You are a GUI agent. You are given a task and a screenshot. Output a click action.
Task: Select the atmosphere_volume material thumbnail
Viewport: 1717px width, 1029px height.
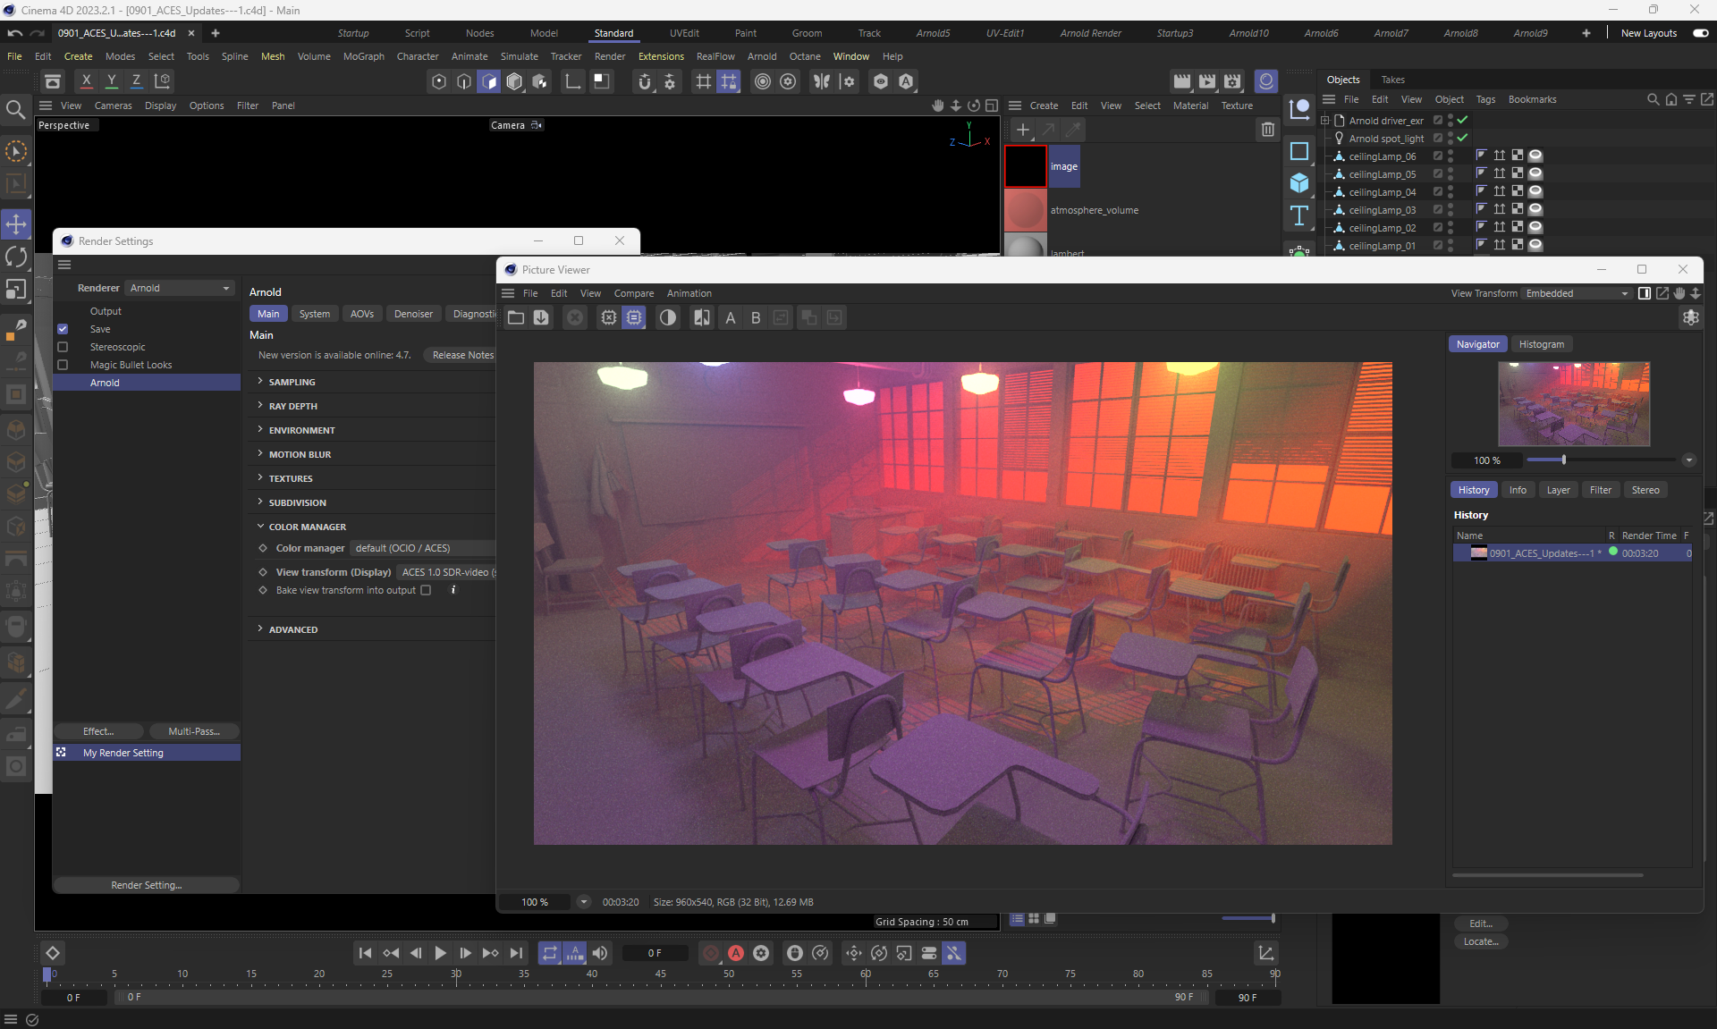point(1025,210)
